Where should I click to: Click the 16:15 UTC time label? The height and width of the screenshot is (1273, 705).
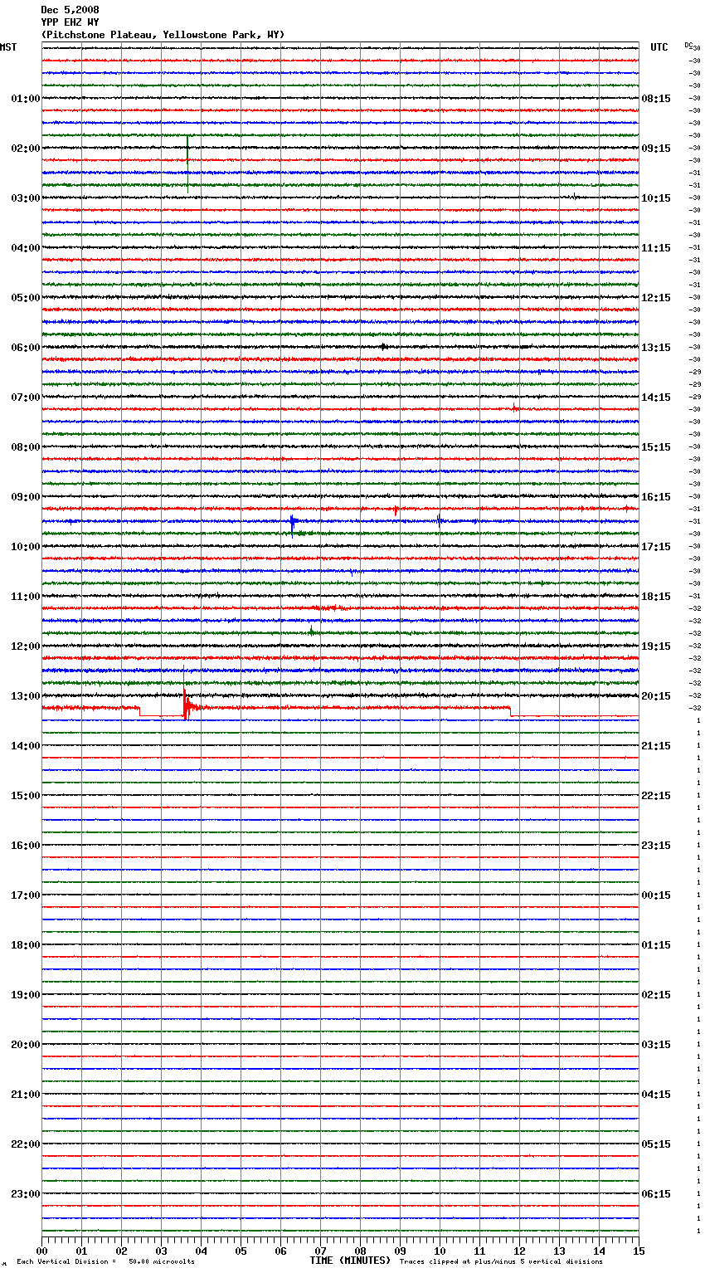point(656,497)
